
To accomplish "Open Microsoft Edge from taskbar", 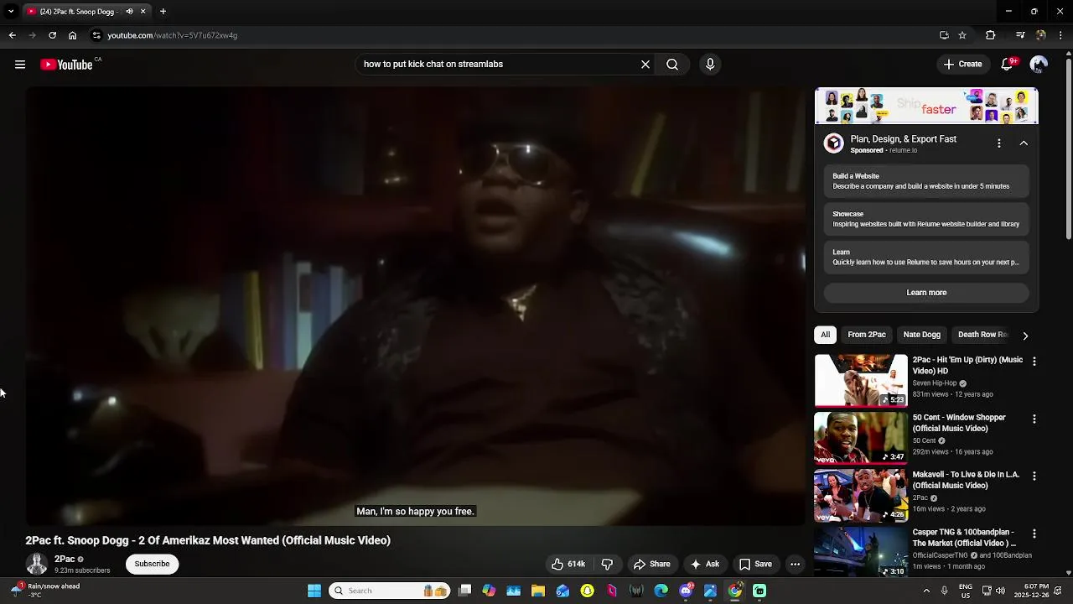I will (661, 591).
